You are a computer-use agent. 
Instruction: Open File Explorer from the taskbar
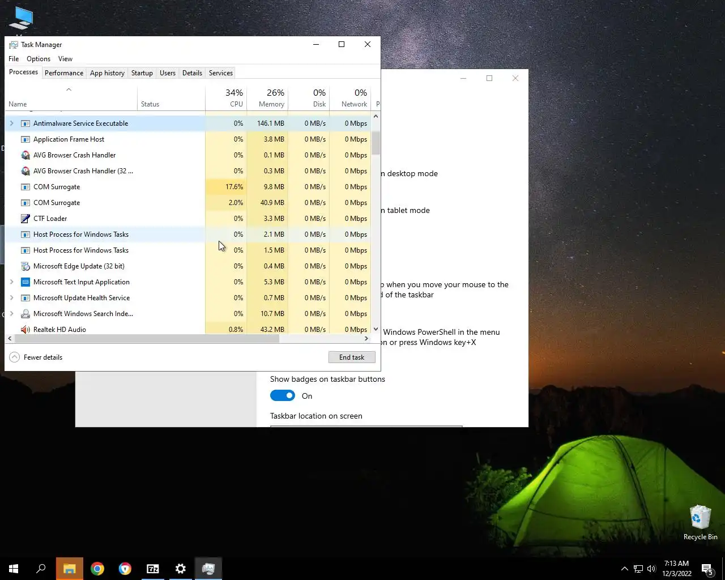[x=70, y=569]
